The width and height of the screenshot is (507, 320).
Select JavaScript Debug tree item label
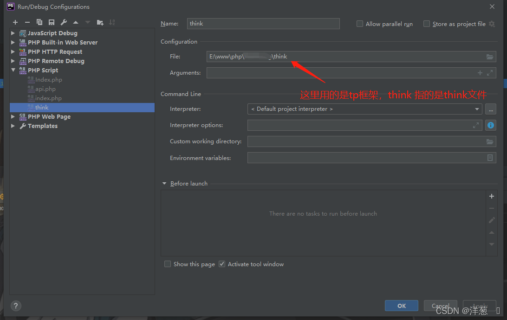(x=52, y=33)
